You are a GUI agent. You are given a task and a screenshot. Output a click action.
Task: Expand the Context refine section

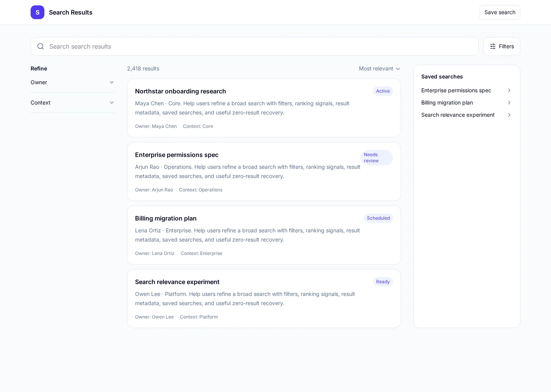73,103
